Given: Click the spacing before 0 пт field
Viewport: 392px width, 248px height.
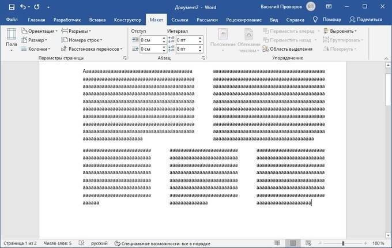Looking at the screenshot, I should tap(187, 40).
